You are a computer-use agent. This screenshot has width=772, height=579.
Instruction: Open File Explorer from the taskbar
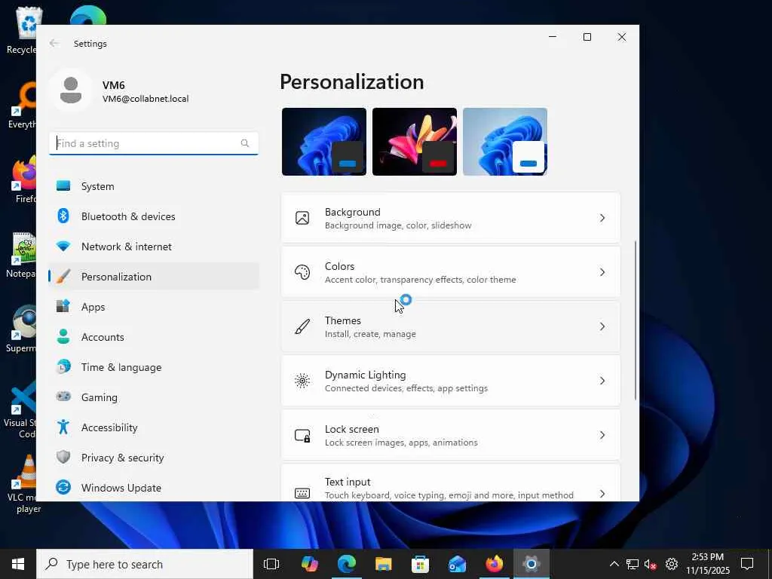click(384, 564)
